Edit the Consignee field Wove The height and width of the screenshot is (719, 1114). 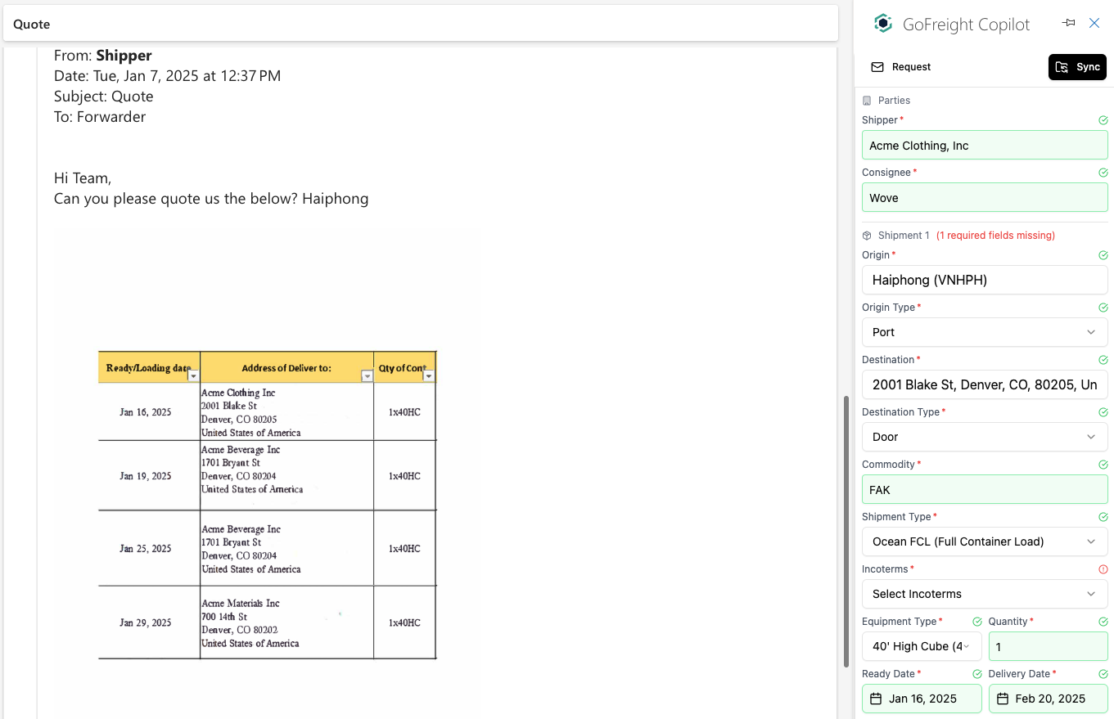985,198
